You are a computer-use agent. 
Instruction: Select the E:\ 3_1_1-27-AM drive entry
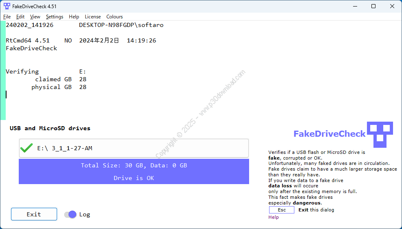pos(134,148)
